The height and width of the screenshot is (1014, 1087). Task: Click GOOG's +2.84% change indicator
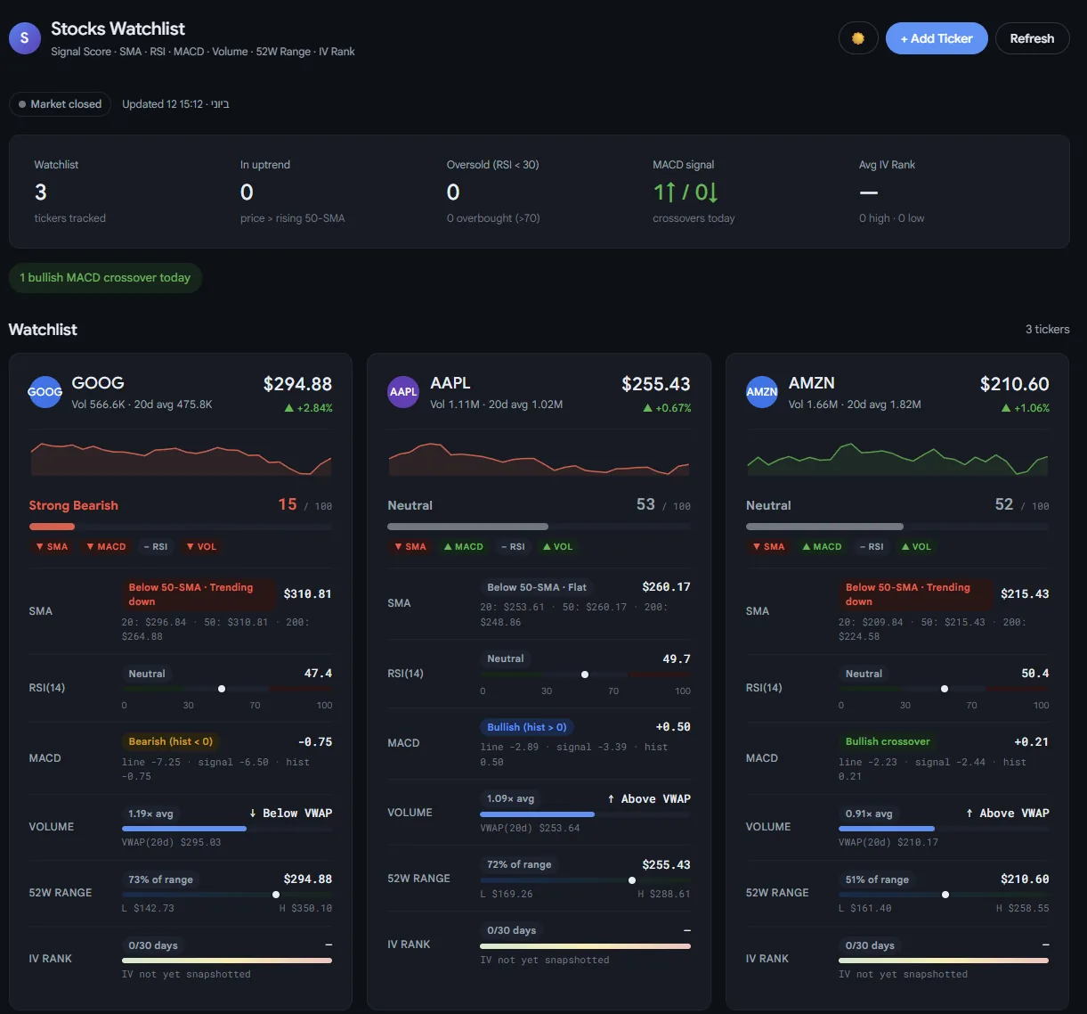point(309,408)
